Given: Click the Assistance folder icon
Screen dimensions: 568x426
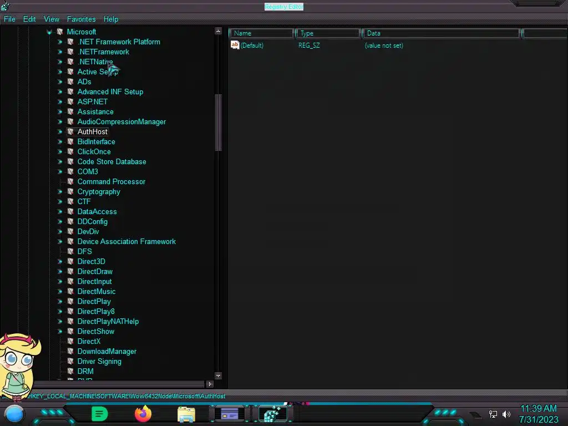Looking at the screenshot, I should tap(70, 111).
